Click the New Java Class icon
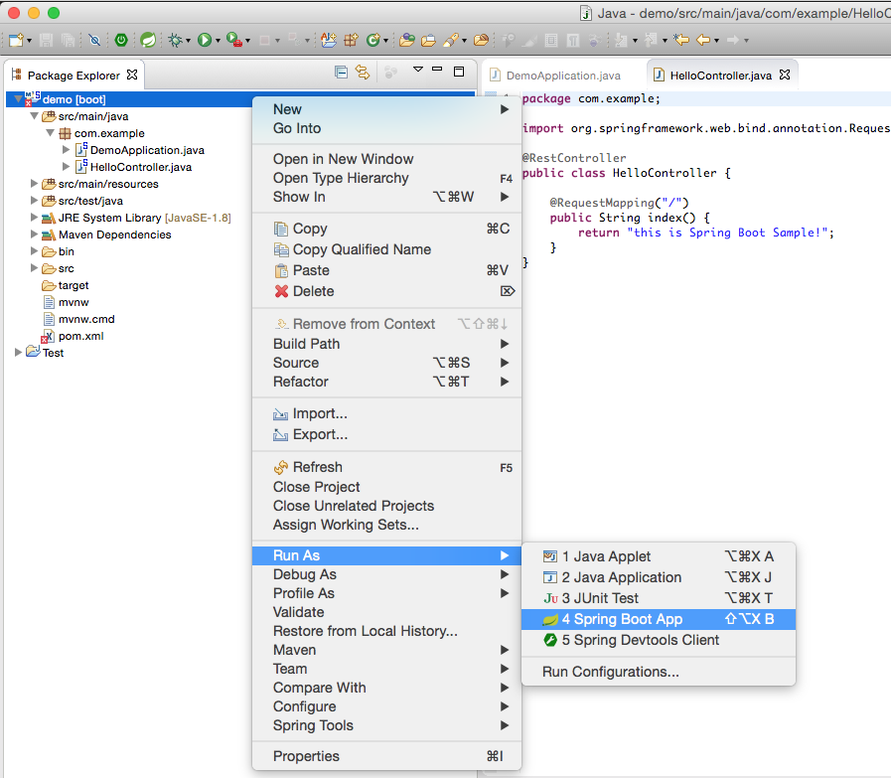 (372, 40)
